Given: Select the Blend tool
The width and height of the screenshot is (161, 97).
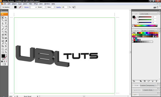Looking at the screenshot, I should tap(6, 43).
